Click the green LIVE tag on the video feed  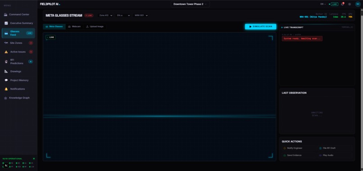click(50, 37)
